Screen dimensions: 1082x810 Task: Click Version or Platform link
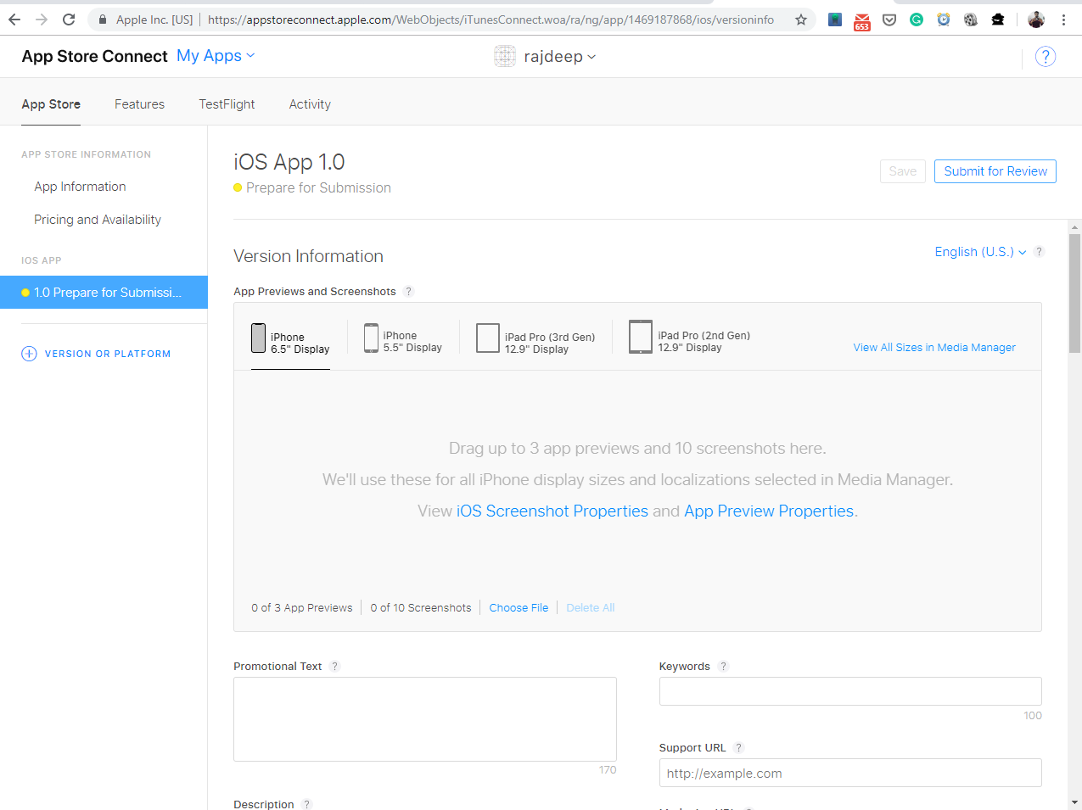[108, 354]
